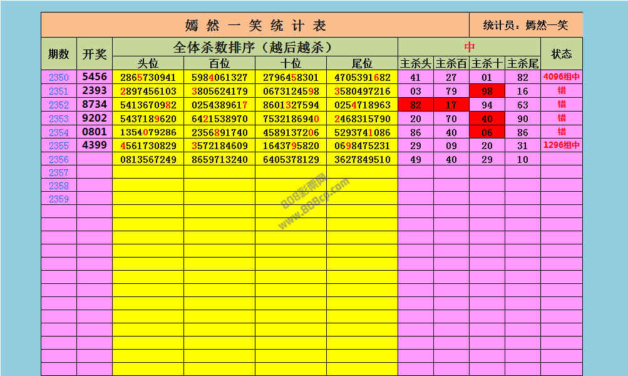Open period 2359 in the list
This screenshot has height=376, width=628.
[59, 199]
